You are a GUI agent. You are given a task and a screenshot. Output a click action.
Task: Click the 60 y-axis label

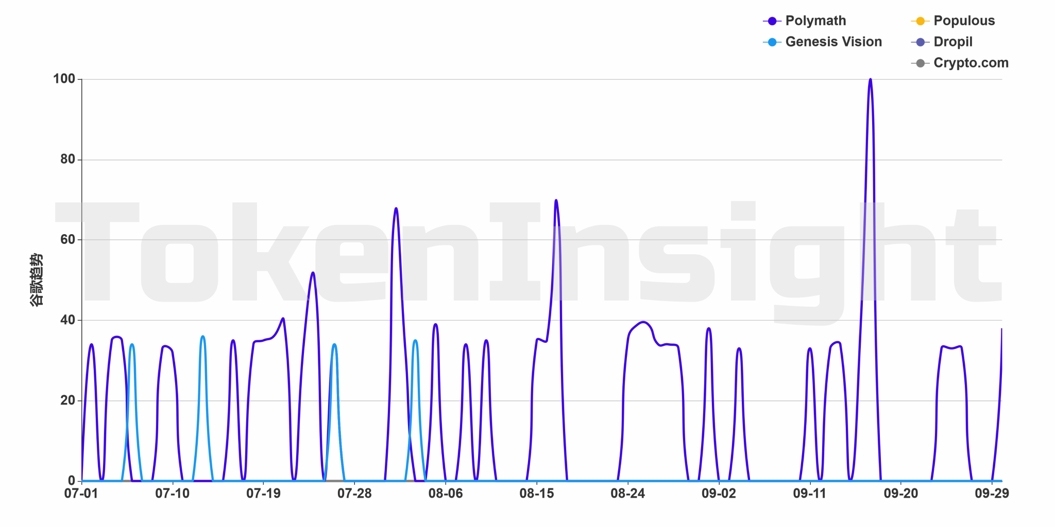tap(67, 240)
